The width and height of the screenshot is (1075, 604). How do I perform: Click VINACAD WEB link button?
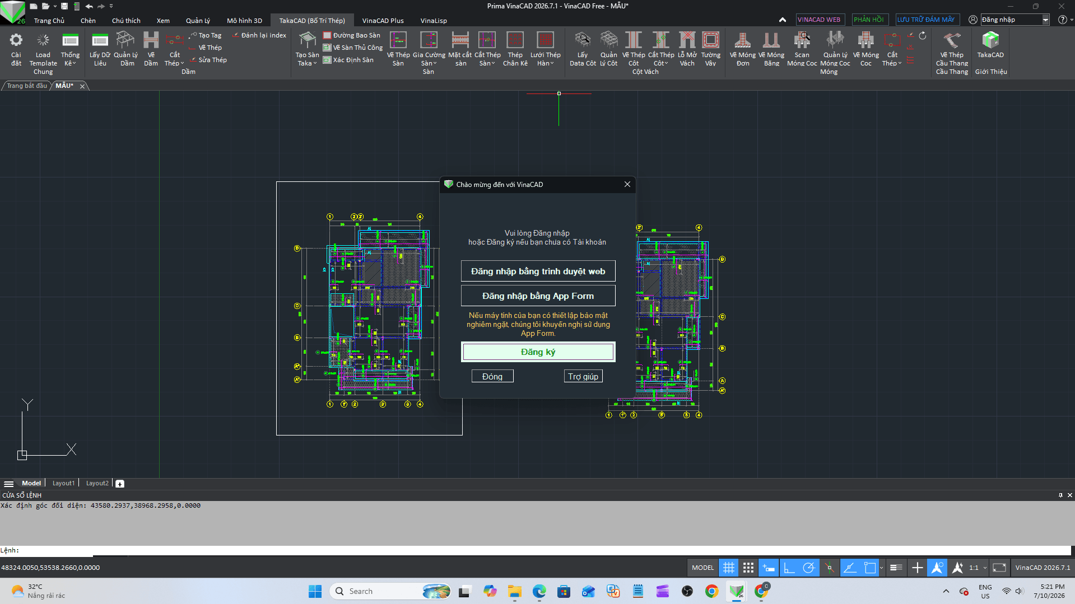point(819,20)
